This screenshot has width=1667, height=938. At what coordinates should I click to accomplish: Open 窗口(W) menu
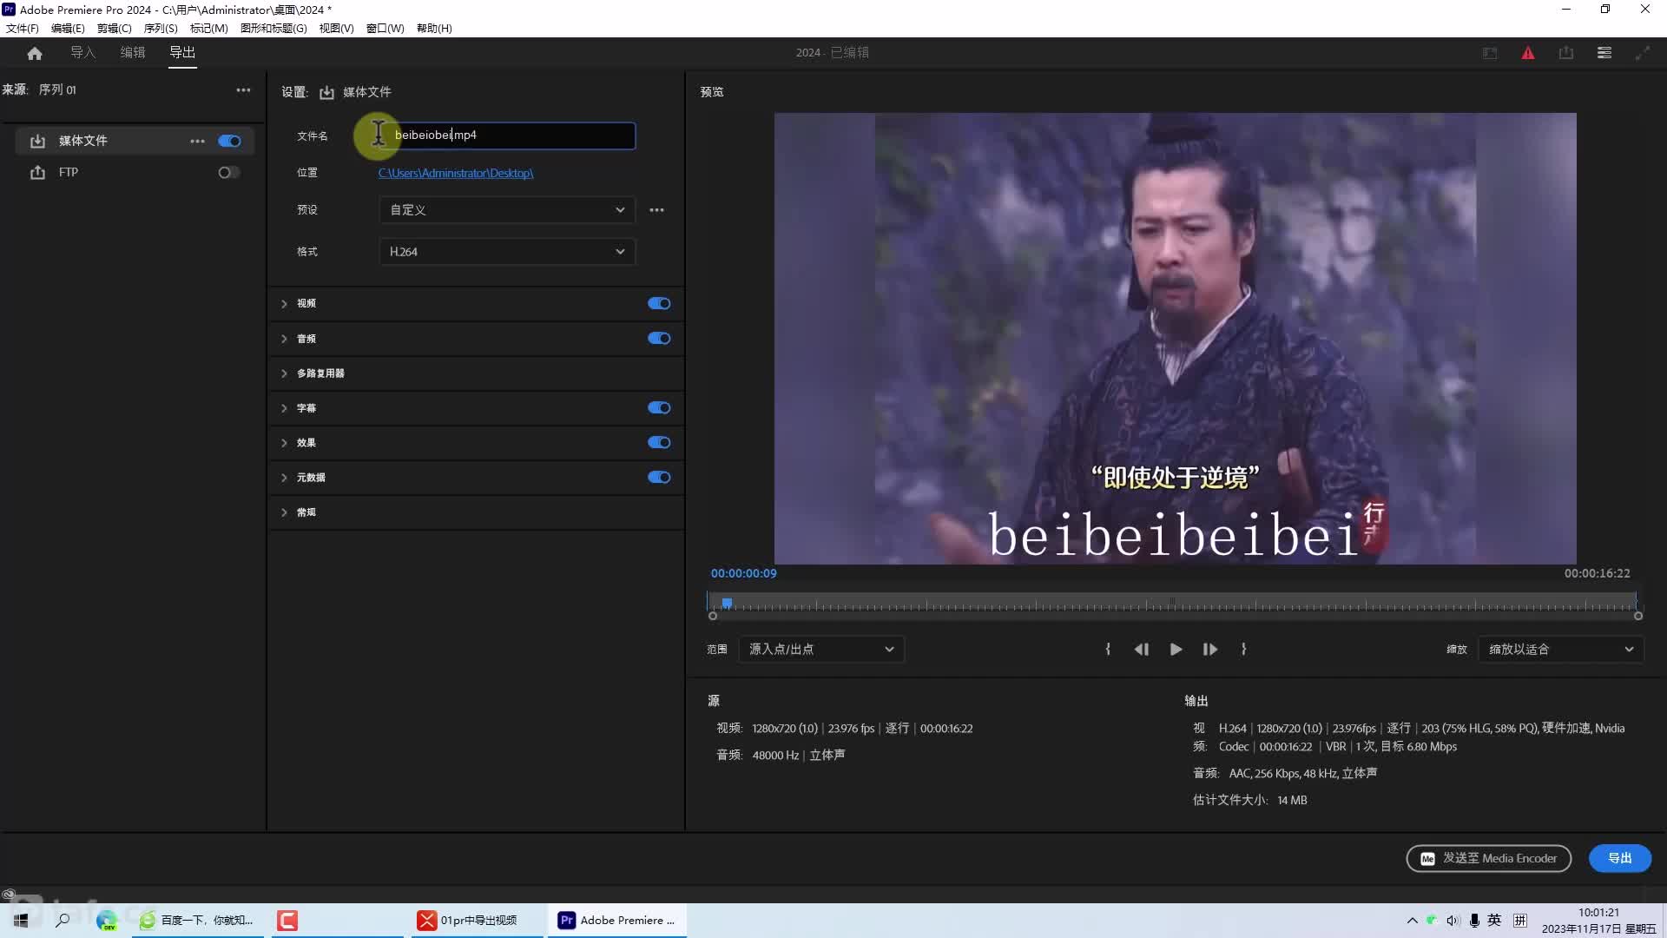(385, 29)
